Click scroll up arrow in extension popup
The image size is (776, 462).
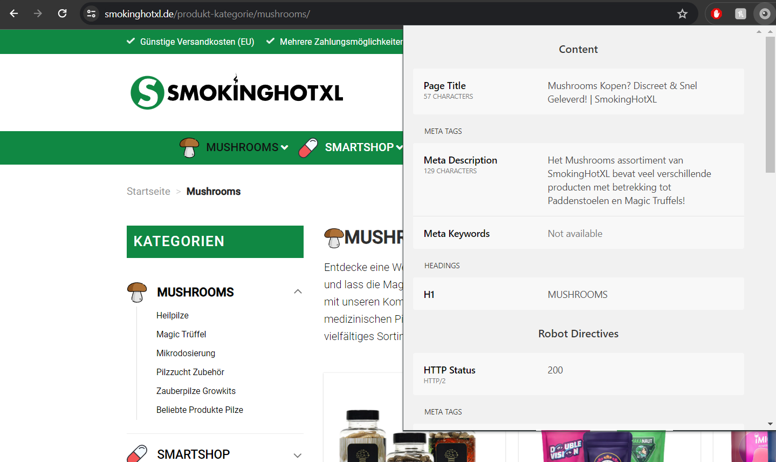770,32
